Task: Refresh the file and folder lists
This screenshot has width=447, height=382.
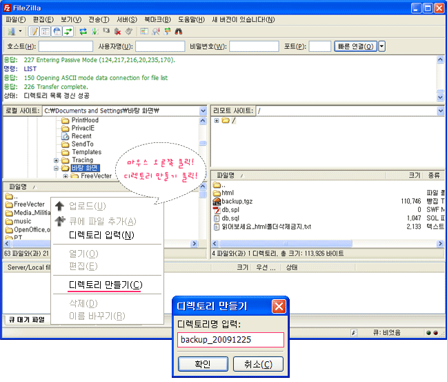Action: 83,31
